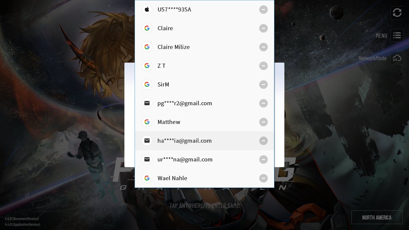Click the refresh icon in top-right corner

coord(397,13)
